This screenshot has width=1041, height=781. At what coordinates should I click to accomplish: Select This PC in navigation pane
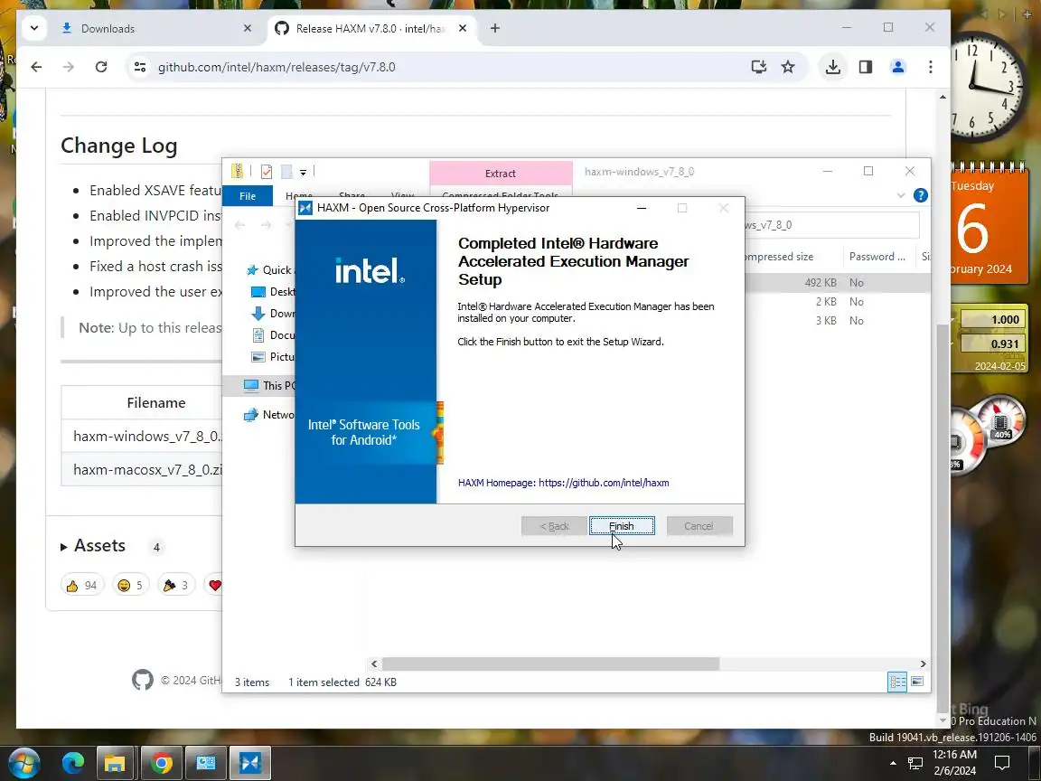point(269,385)
